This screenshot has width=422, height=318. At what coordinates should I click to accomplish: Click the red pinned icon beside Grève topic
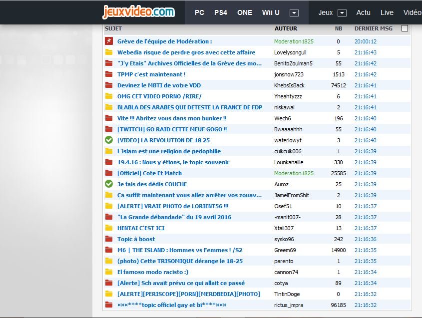109,41
